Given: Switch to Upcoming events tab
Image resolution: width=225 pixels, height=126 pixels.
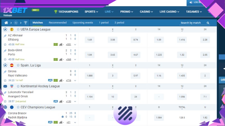Looking at the screenshot, I should coord(83,23).
